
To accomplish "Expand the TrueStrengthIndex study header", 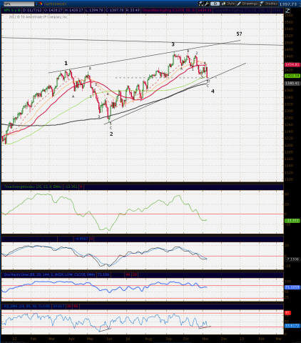I will click(x=32, y=187).
